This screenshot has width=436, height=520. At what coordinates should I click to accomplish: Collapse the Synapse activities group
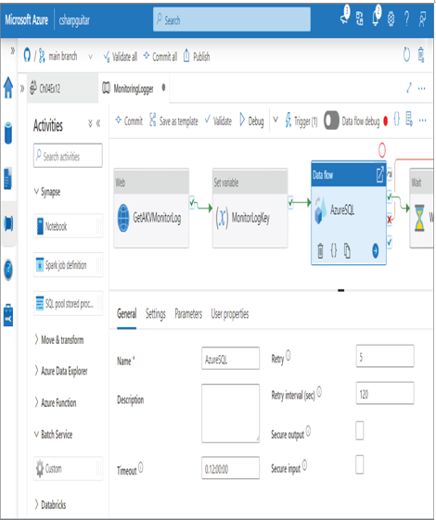pos(47,192)
